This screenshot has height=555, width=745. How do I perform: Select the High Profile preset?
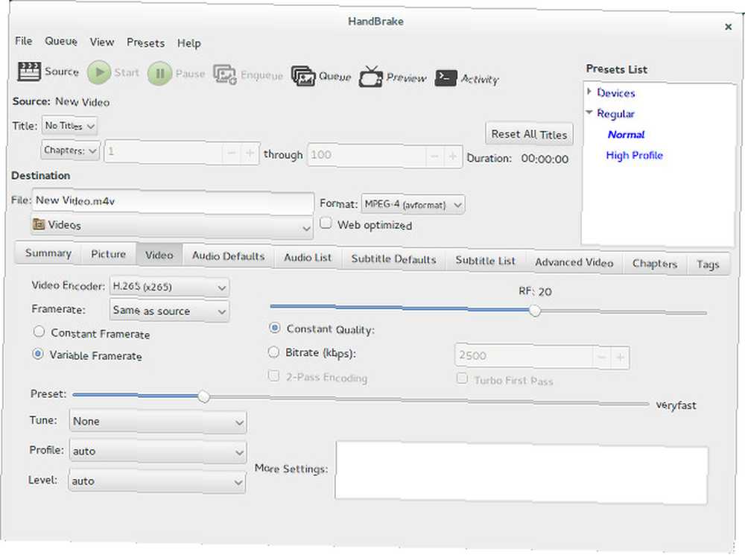(x=634, y=156)
